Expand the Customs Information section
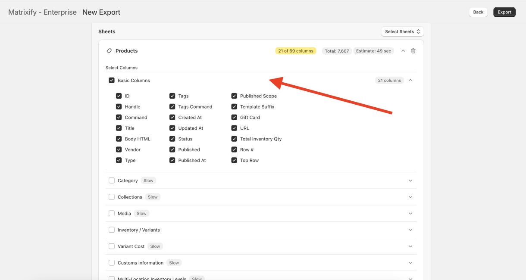The image size is (526, 280). (410, 262)
